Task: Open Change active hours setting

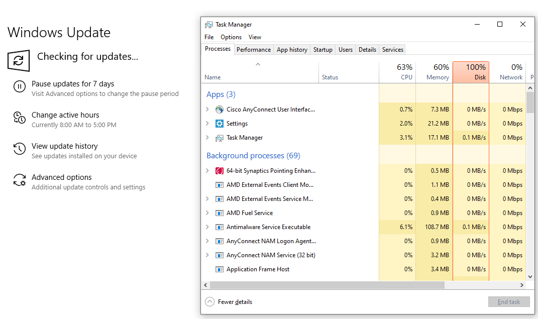Action: coord(65,115)
